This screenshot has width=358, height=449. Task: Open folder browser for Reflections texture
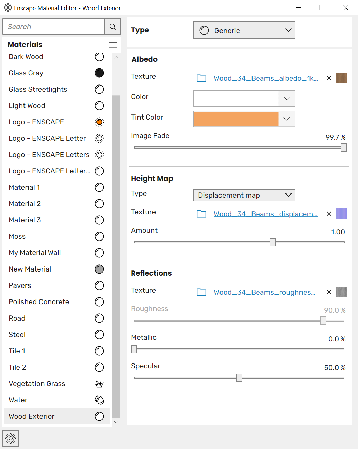(x=201, y=292)
